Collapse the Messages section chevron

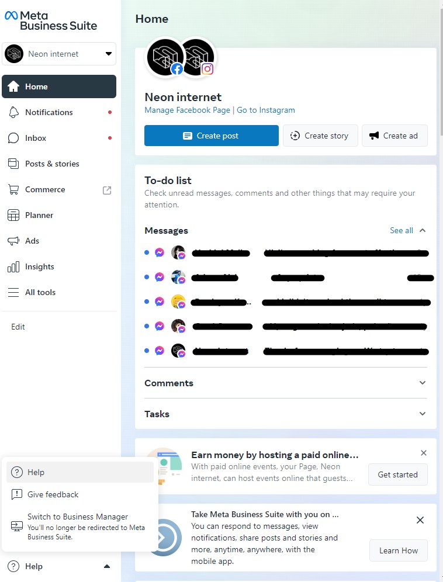pos(423,230)
